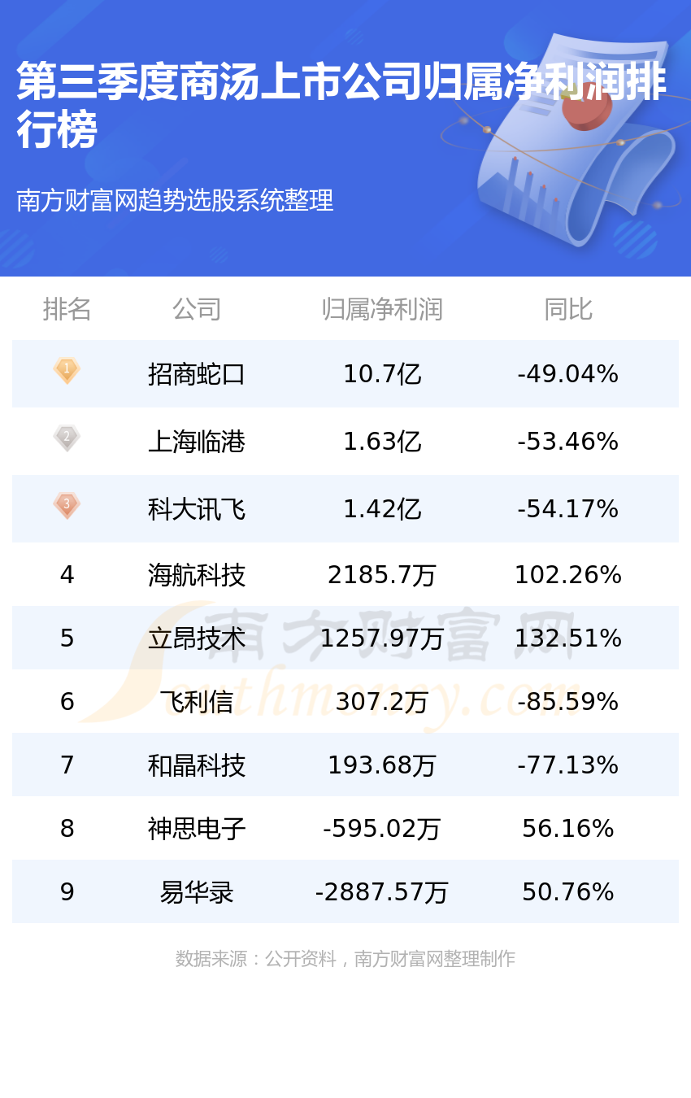Click company name 和晶科技
The image size is (691, 1098).
tap(197, 765)
